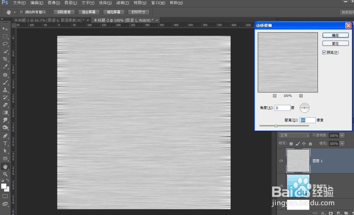The width and height of the screenshot is (354, 215).
Task: Open 编辑(E) menu
Action: (x=37, y=3)
